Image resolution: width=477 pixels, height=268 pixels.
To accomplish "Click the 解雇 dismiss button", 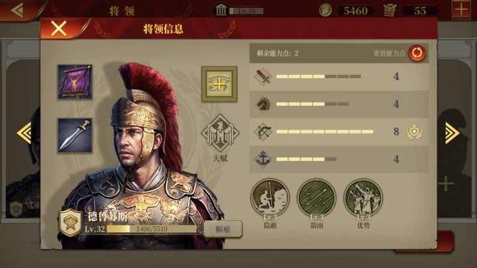I will tap(223, 230).
